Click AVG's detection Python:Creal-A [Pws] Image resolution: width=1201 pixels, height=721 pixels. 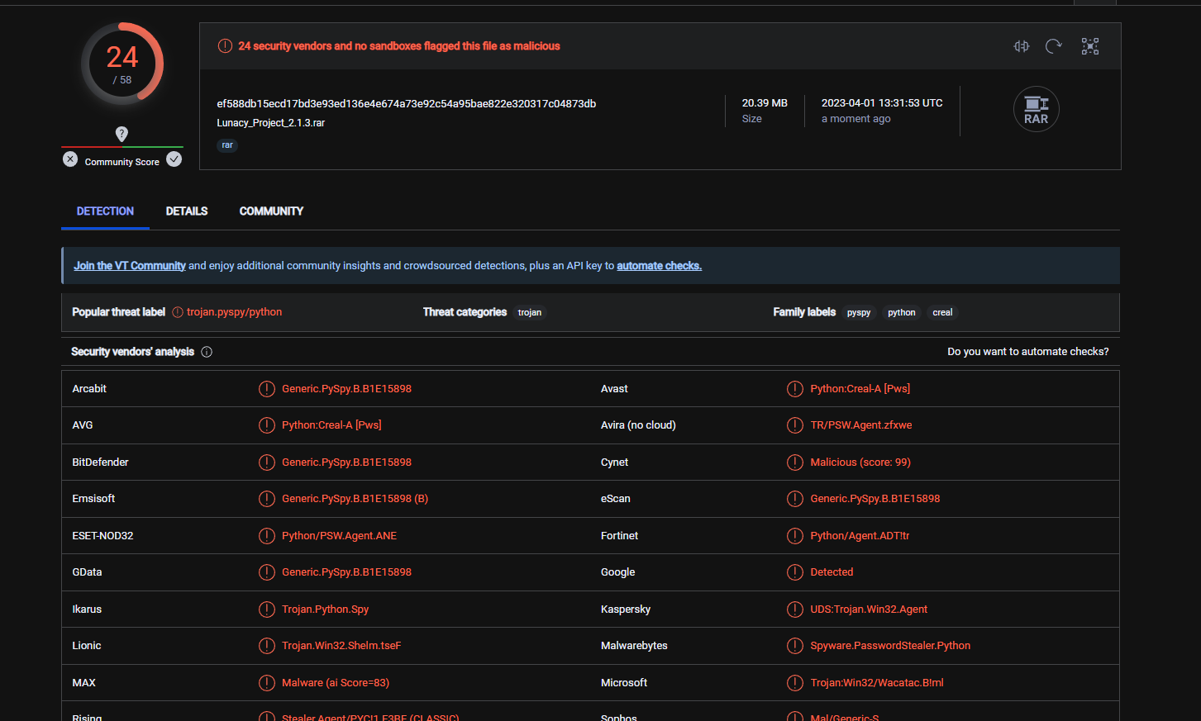(331, 425)
